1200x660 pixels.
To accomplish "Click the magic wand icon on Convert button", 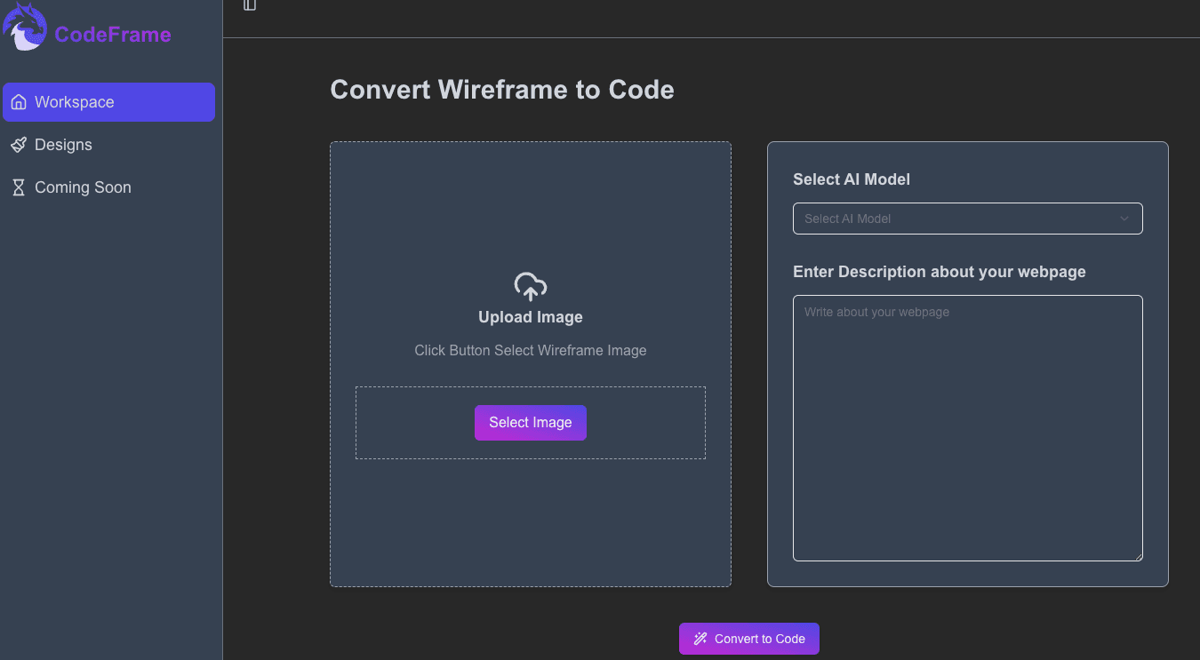I will (x=700, y=639).
